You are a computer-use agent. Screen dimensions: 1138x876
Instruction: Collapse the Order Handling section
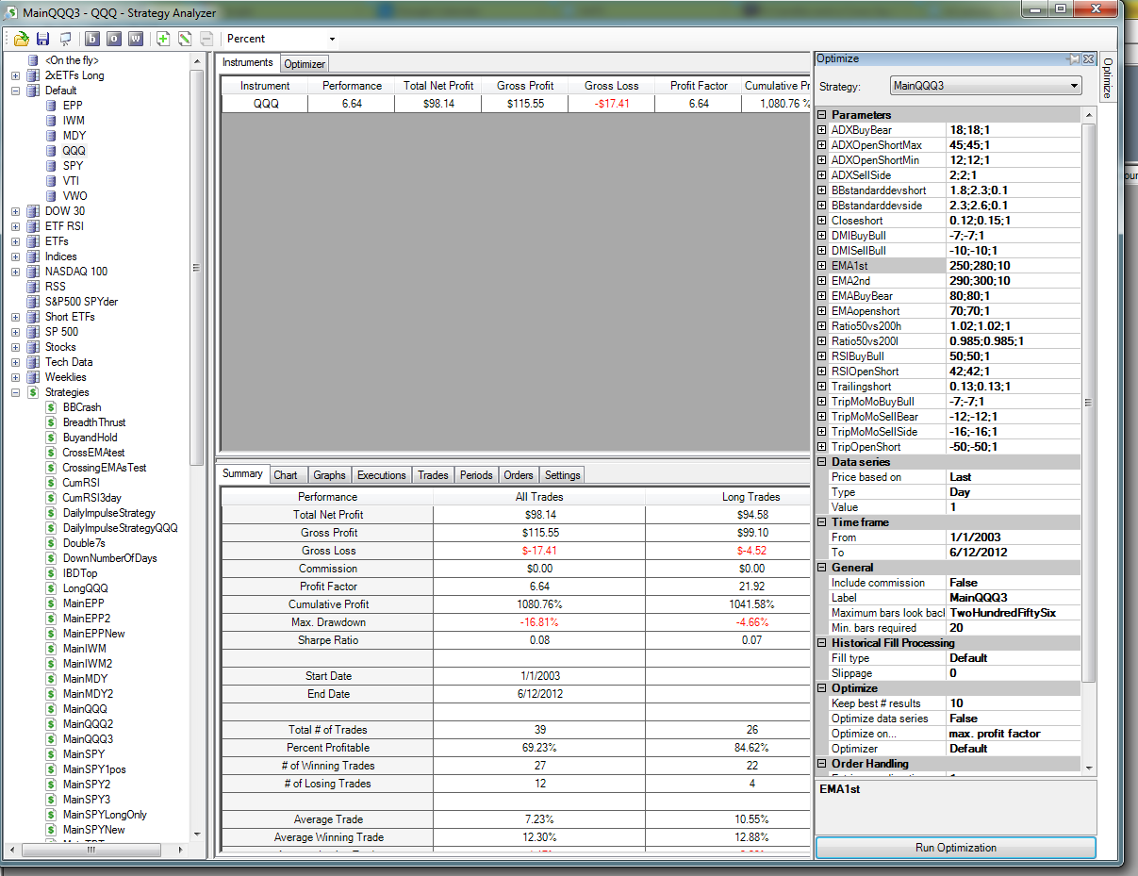[822, 764]
